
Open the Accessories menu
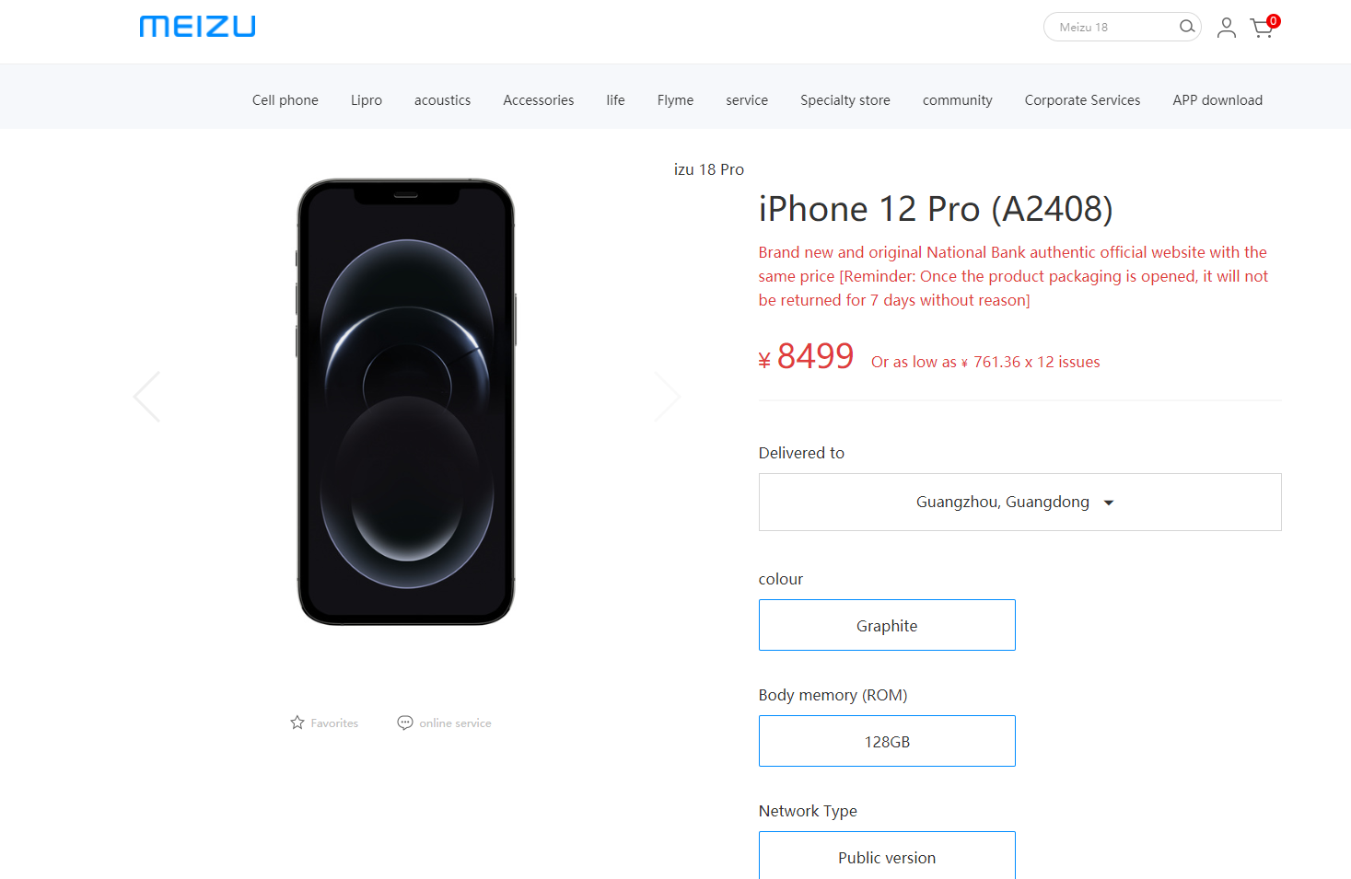tap(539, 100)
